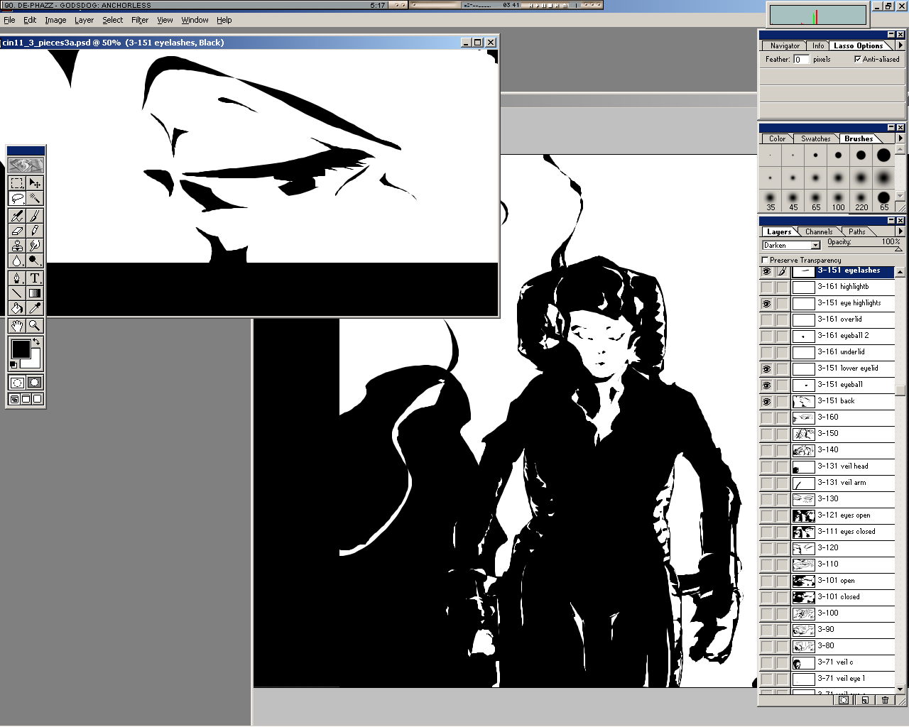
Task: Open the Brushes palette flyout menu arrow
Action: (900, 138)
